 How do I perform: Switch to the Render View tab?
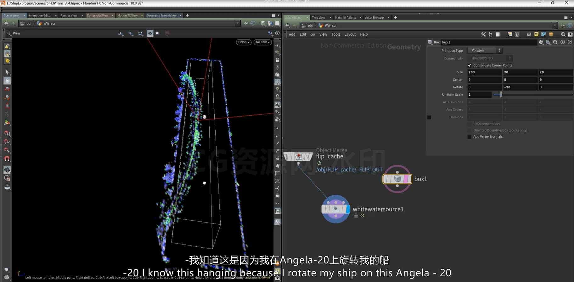click(x=69, y=15)
